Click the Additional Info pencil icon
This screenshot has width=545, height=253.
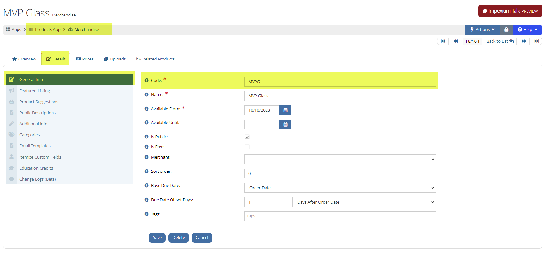point(12,124)
